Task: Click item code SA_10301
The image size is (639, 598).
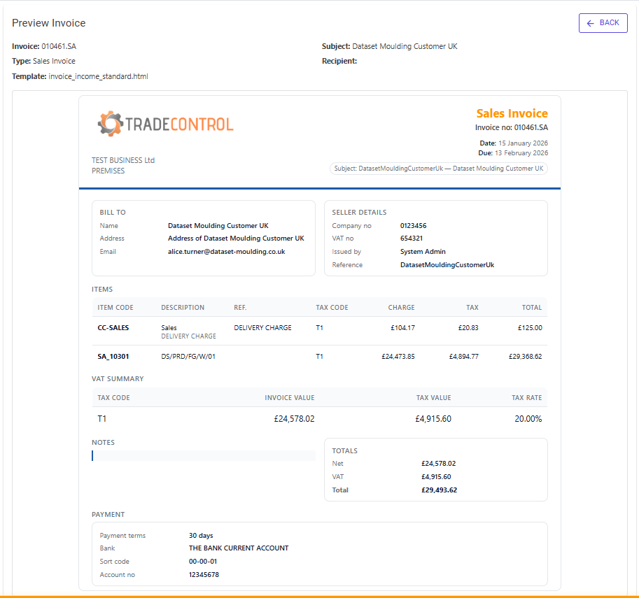Action: click(x=113, y=357)
